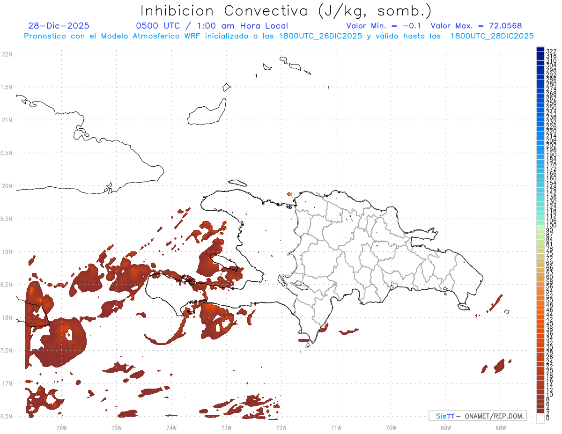Click the '72' legend value
This screenshot has width=562, height=434.
click(x=550, y=258)
